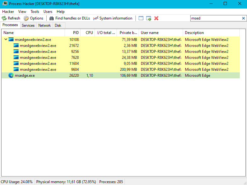Click the Find handles or DLLs binoculars
247x185 pixels.
pos(52,18)
